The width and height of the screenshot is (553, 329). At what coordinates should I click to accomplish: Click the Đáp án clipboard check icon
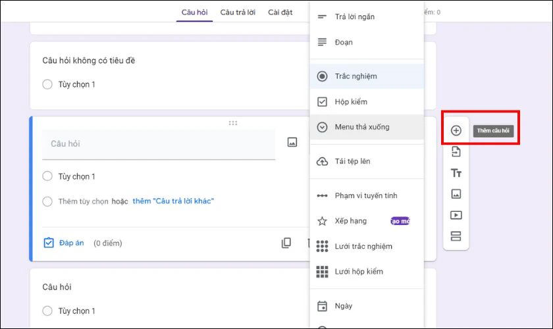[x=49, y=243]
